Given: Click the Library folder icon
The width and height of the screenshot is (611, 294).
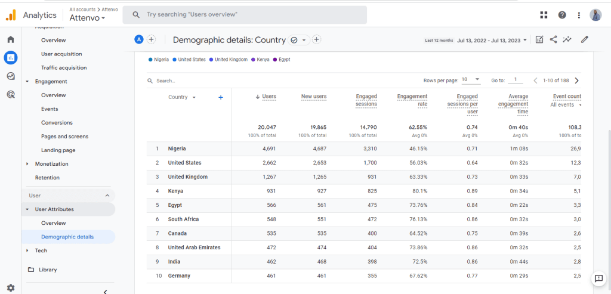Looking at the screenshot, I should (x=31, y=270).
